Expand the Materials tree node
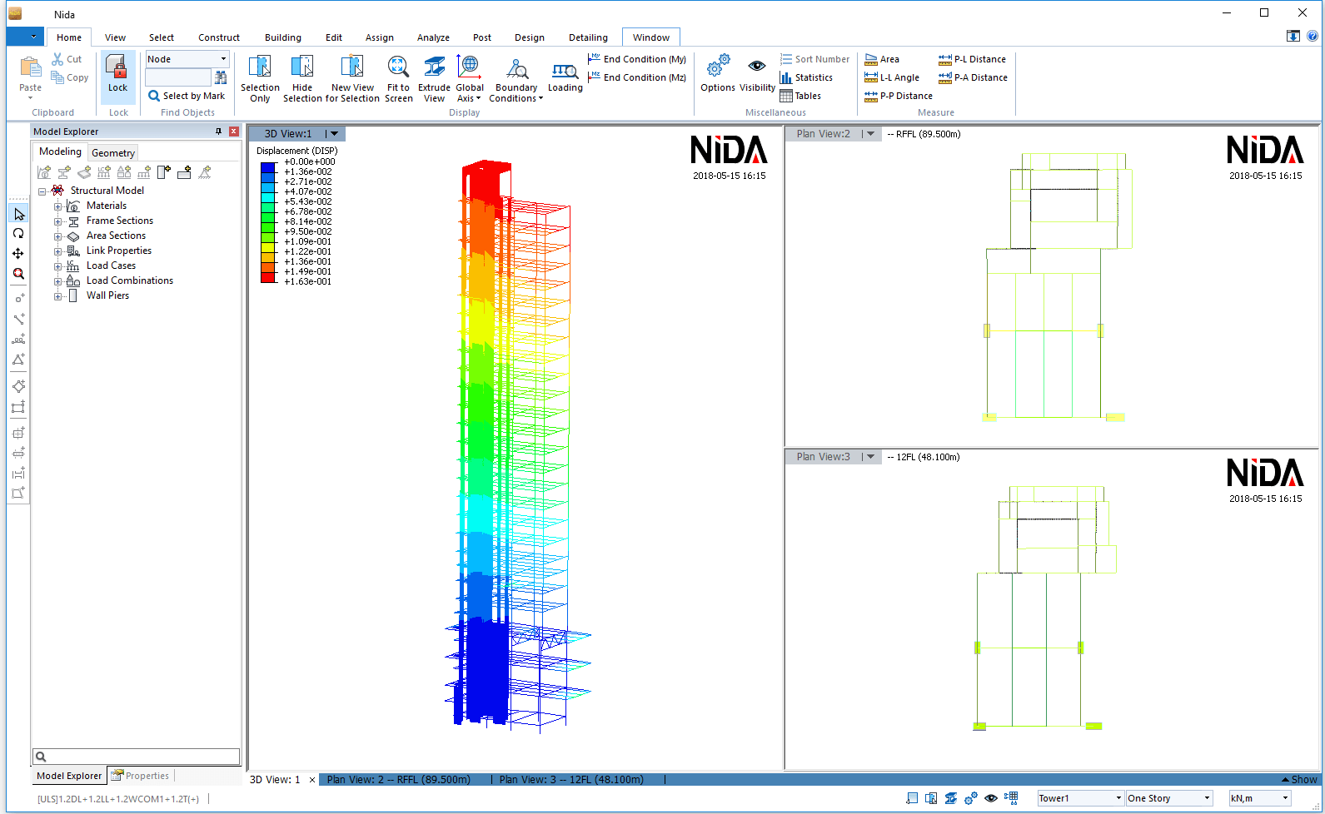 tap(57, 206)
